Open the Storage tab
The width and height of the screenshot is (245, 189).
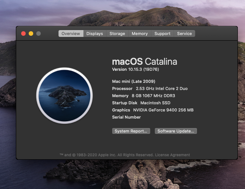pos(117,34)
